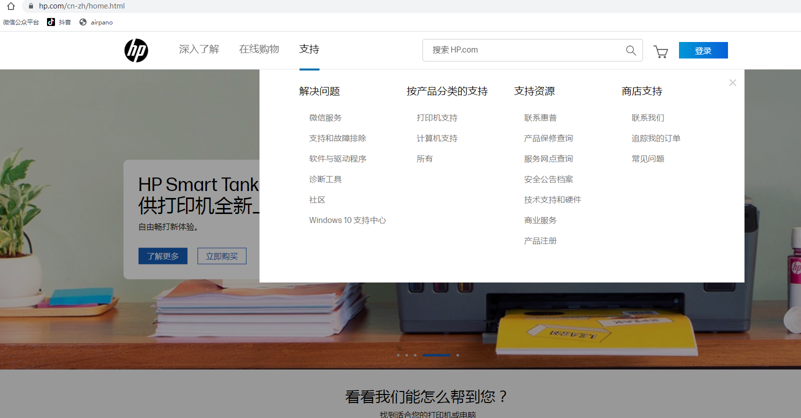Screen dimensions: 801x418
Task: Click the search magnifier icon
Action: coord(631,50)
